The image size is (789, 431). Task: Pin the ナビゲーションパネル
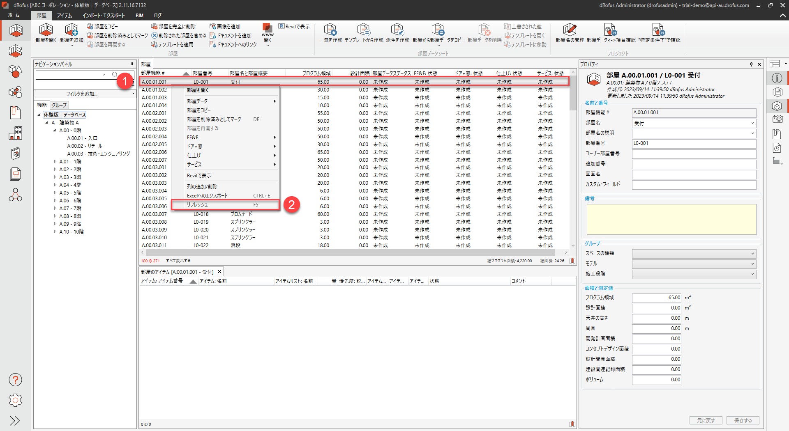click(132, 64)
